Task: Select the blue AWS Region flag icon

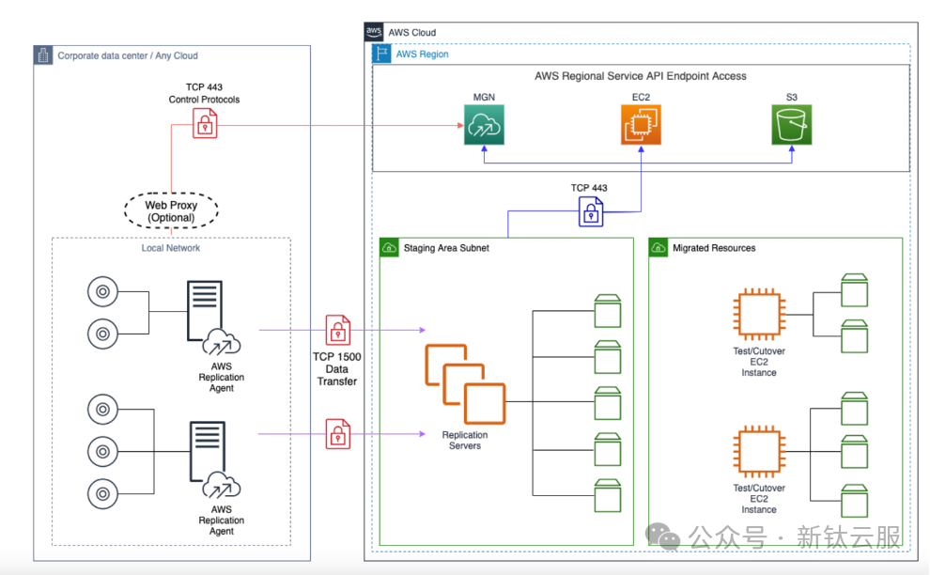Action: coord(381,54)
